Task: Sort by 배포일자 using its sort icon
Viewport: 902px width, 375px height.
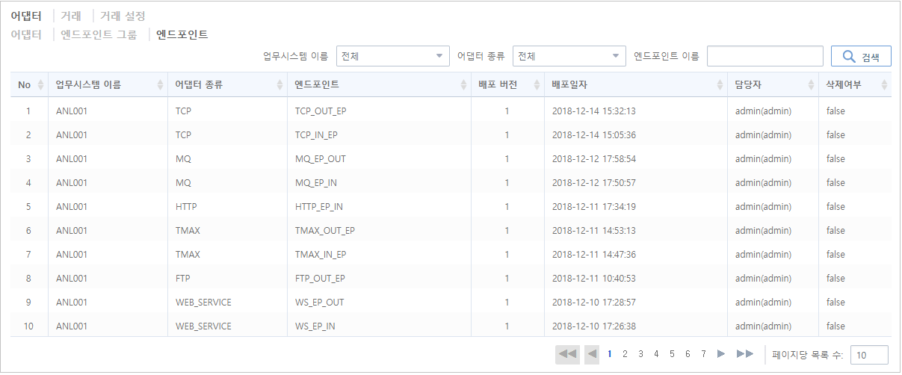Action: 720,85
